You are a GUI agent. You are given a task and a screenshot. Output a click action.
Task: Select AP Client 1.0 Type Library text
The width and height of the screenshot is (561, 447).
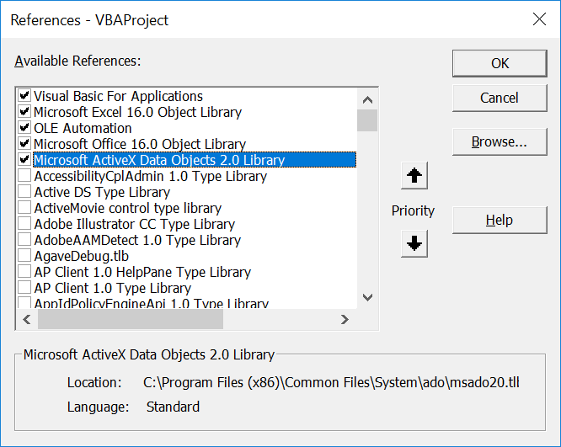point(113,288)
